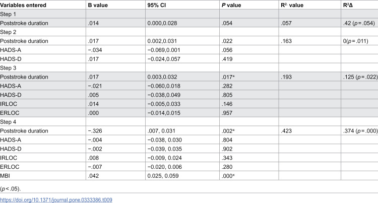This screenshot has height=203, width=378.
Task: Click the R² value .423 cell
Action: pyautogui.click(x=286, y=131)
